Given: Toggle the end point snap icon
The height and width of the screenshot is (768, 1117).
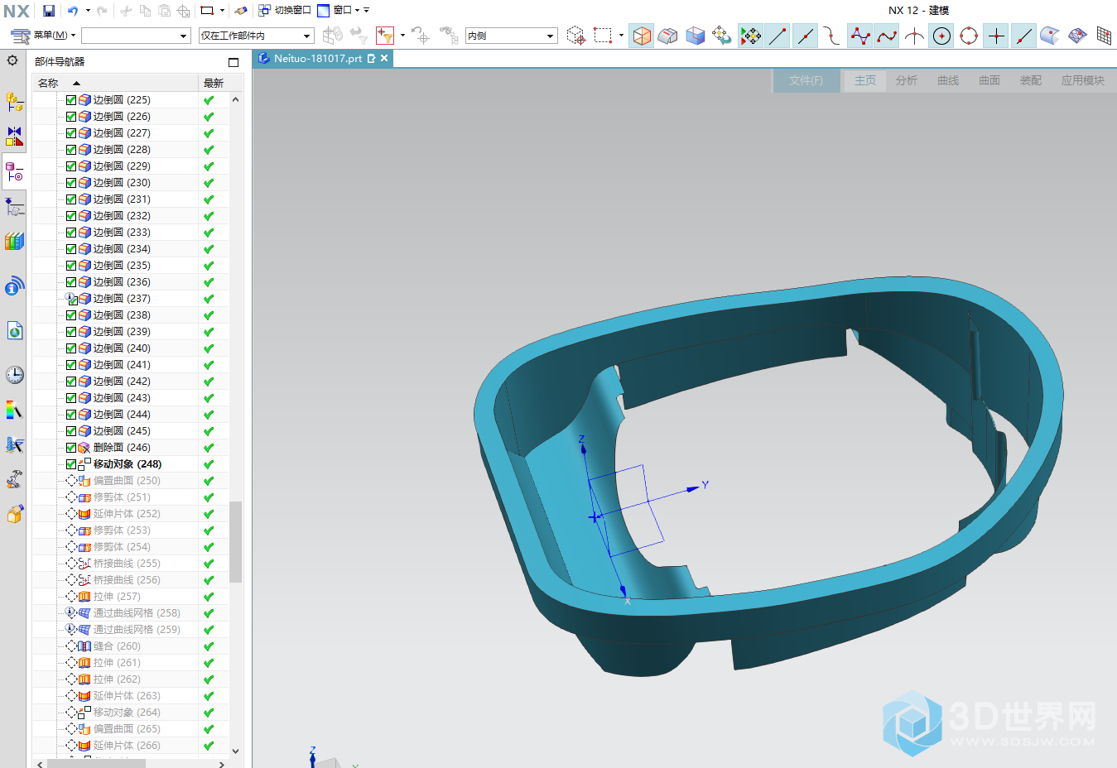Looking at the screenshot, I should (778, 36).
